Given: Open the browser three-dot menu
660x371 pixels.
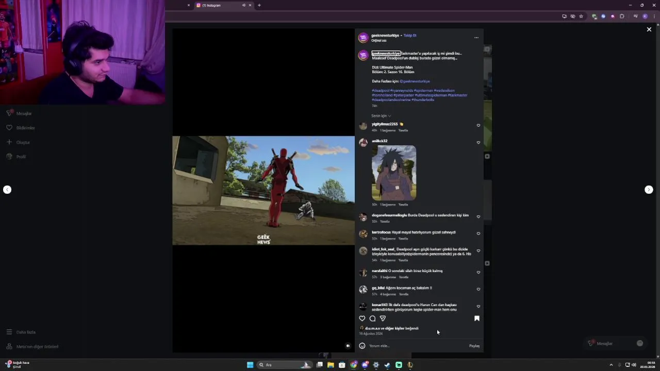Looking at the screenshot, I should point(654,16).
